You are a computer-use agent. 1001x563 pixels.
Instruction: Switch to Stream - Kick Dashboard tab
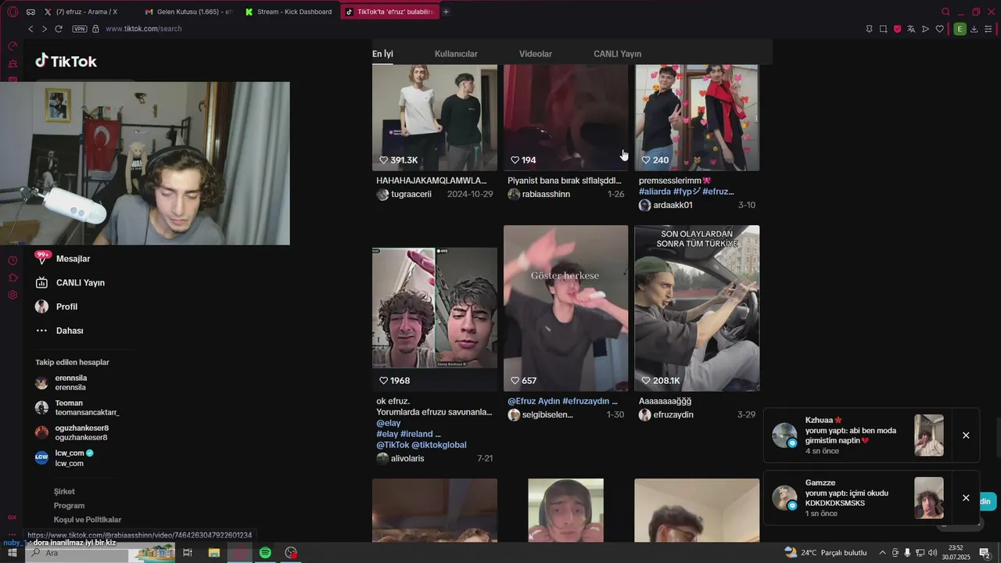pyautogui.click(x=289, y=12)
